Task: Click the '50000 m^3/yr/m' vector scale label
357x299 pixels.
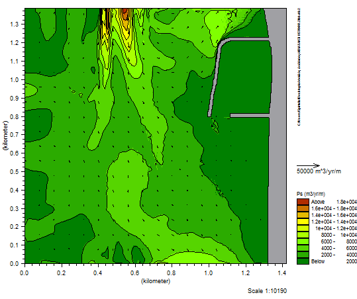Action: (319, 171)
